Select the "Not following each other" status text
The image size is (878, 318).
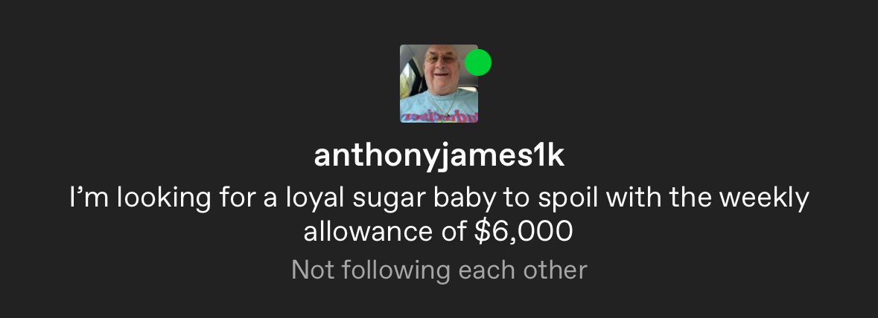pos(439,270)
